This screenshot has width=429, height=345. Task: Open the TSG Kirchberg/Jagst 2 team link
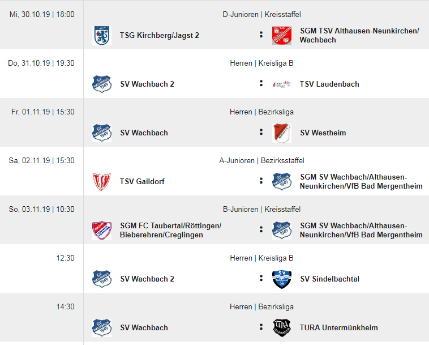click(159, 36)
